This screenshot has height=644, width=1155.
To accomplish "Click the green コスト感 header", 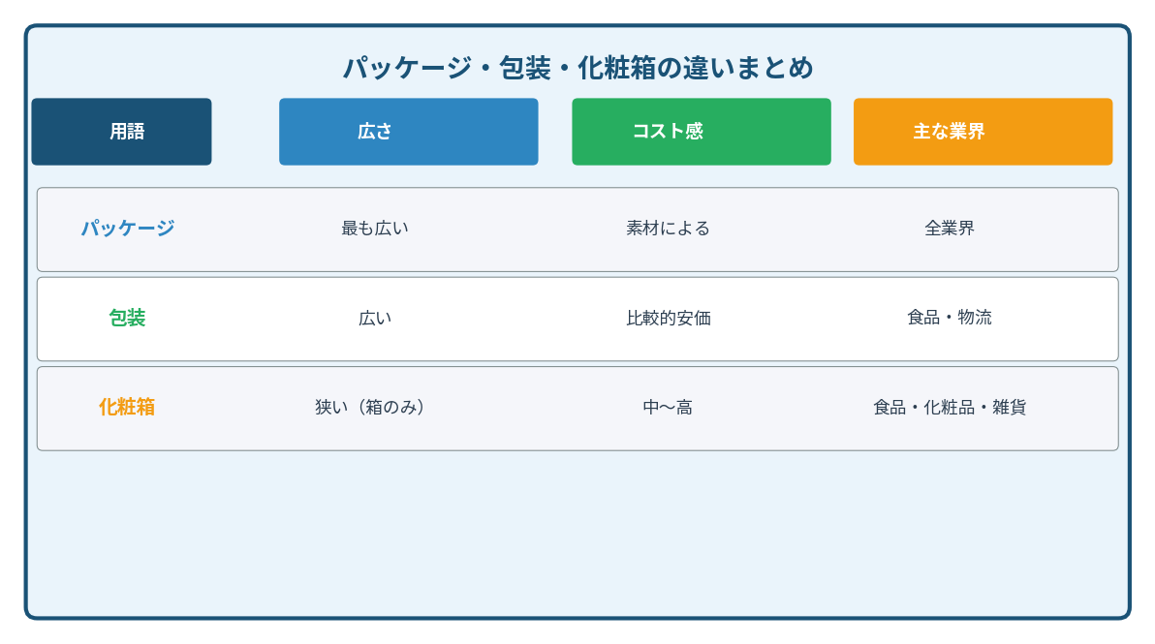I will tap(701, 132).
